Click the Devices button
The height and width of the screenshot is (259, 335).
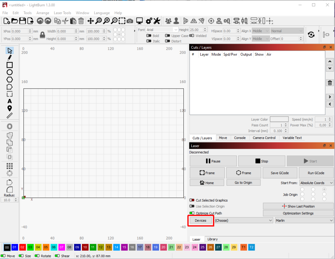pyautogui.click(x=200, y=220)
